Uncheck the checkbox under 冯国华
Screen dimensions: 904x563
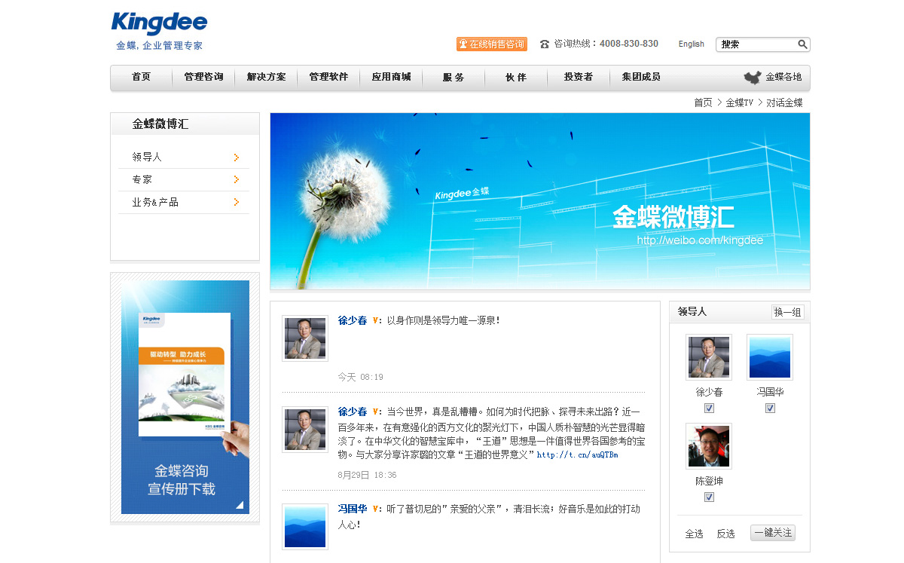[x=770, y=408]
